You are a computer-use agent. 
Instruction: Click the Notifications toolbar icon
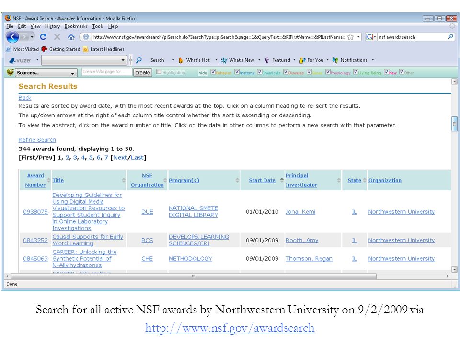point(335,60)
